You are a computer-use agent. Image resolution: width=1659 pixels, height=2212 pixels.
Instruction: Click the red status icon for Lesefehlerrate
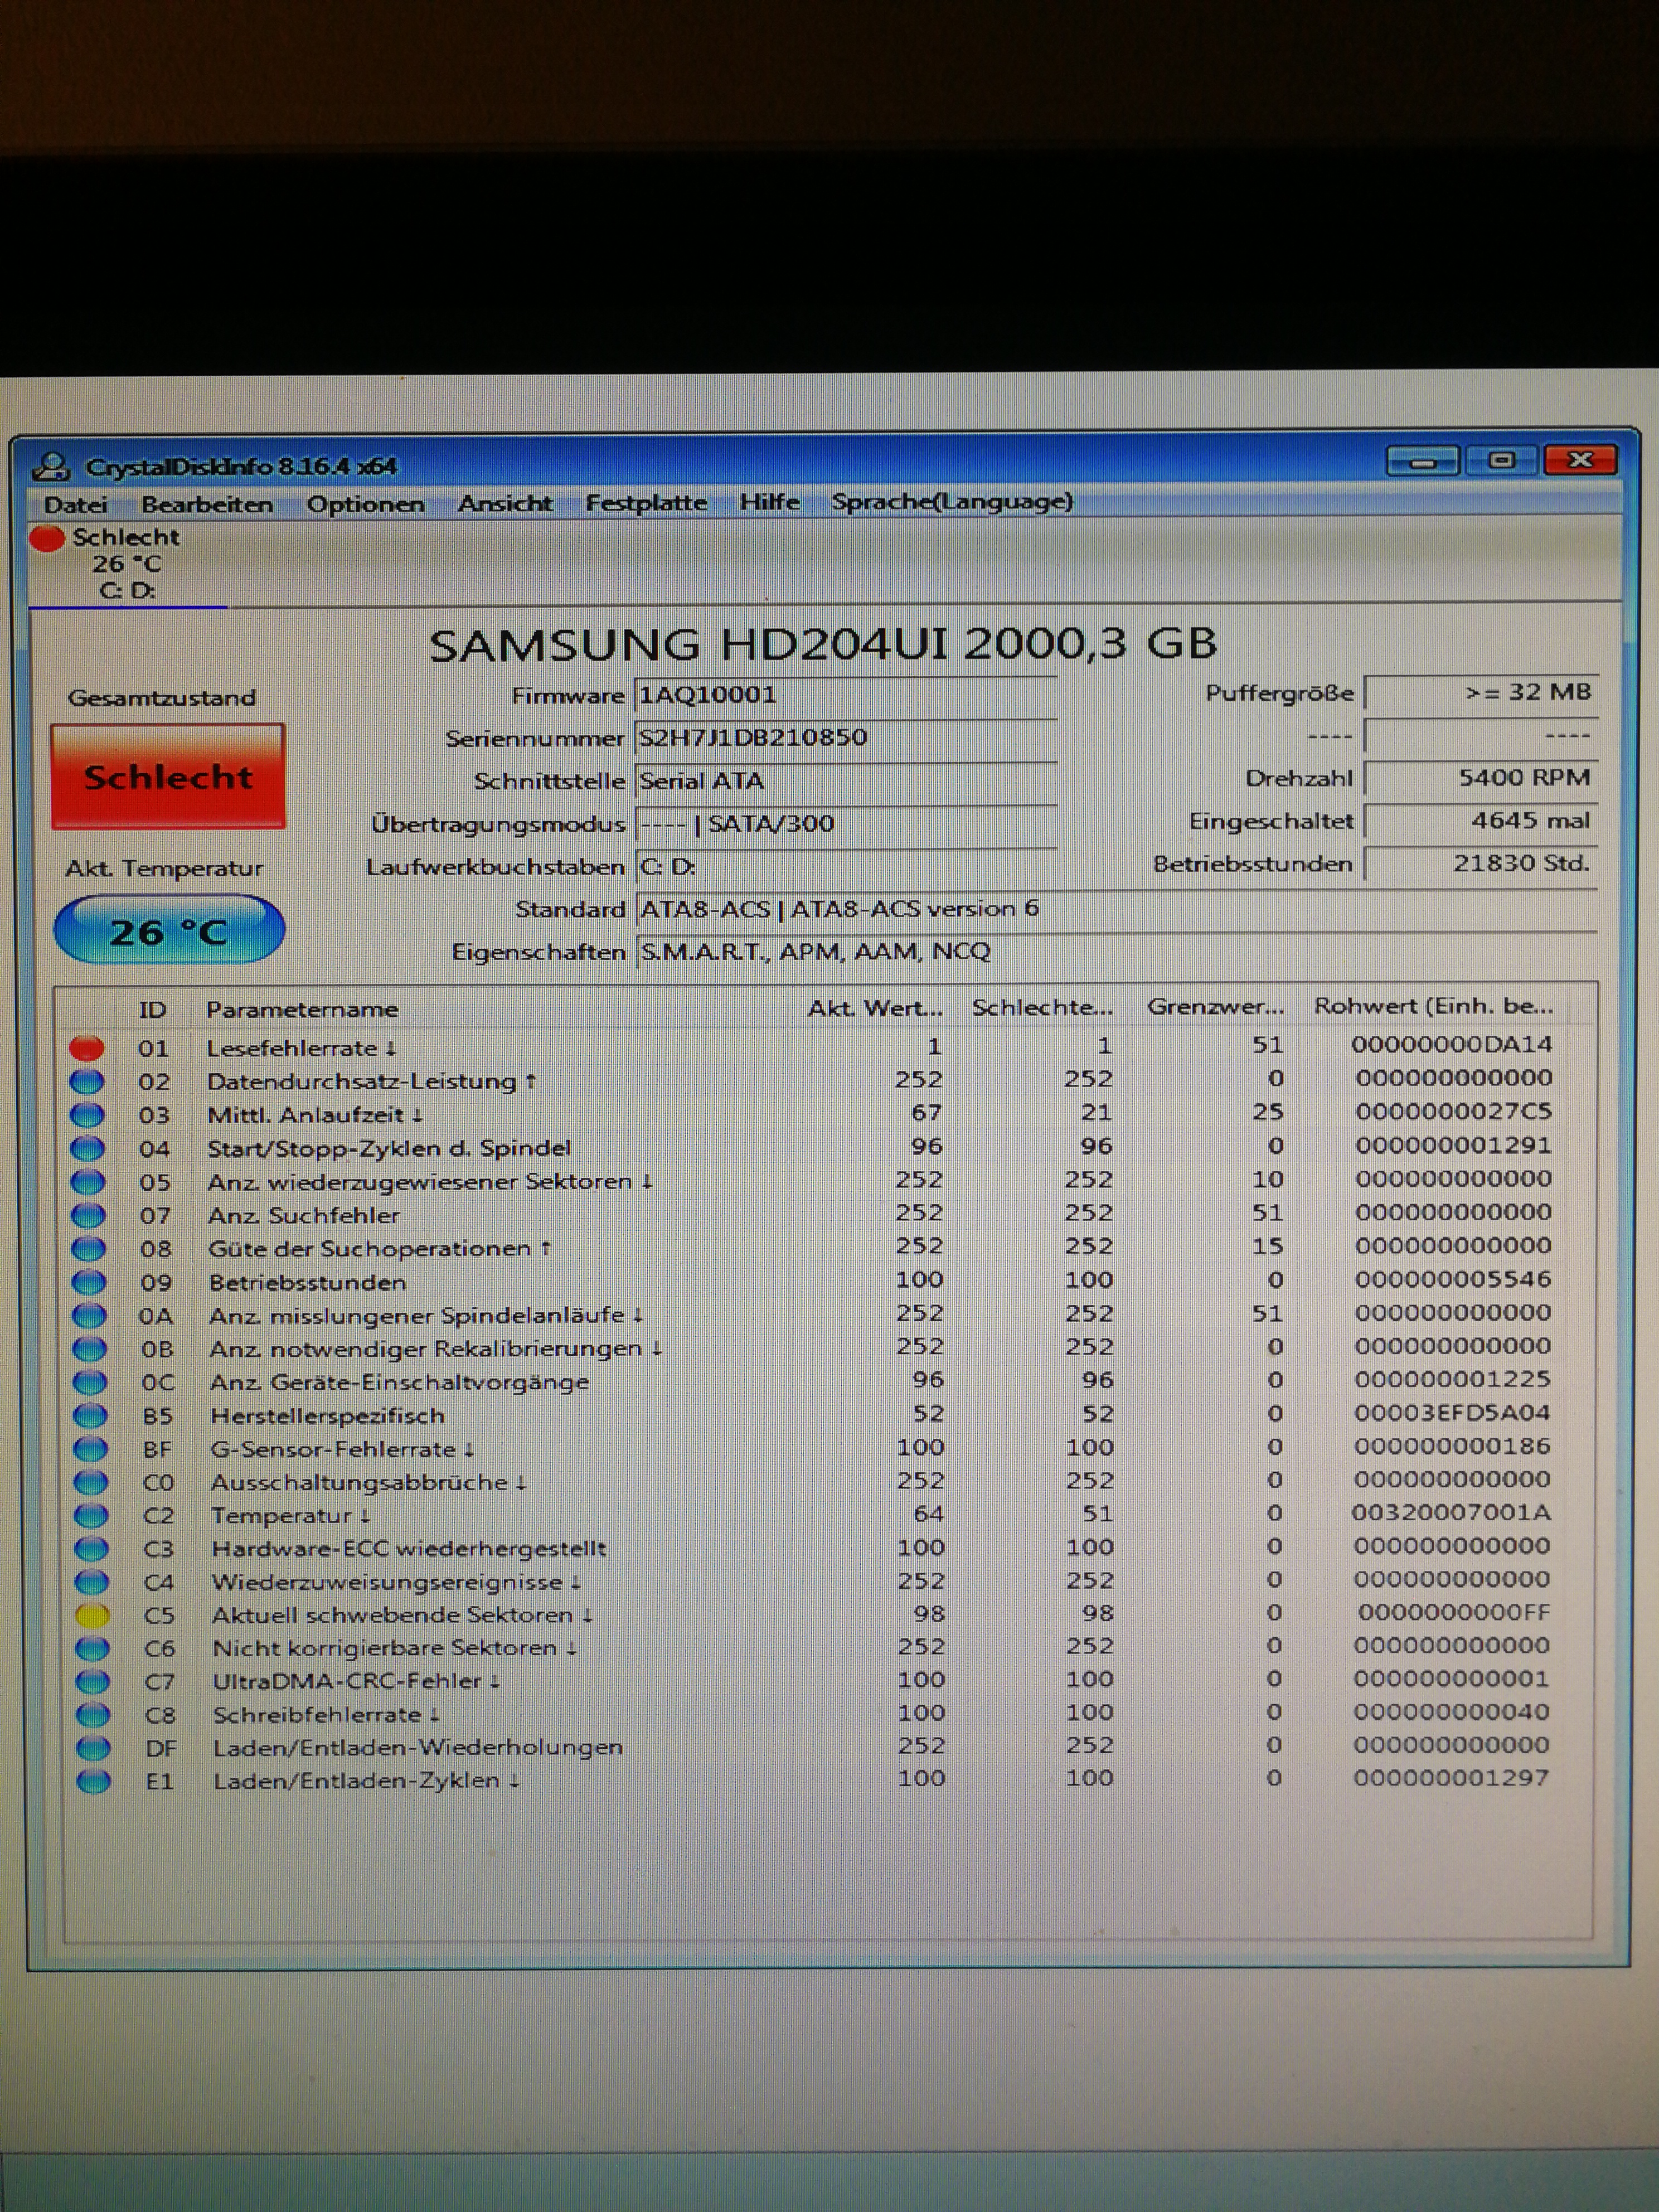point(87,1048)
